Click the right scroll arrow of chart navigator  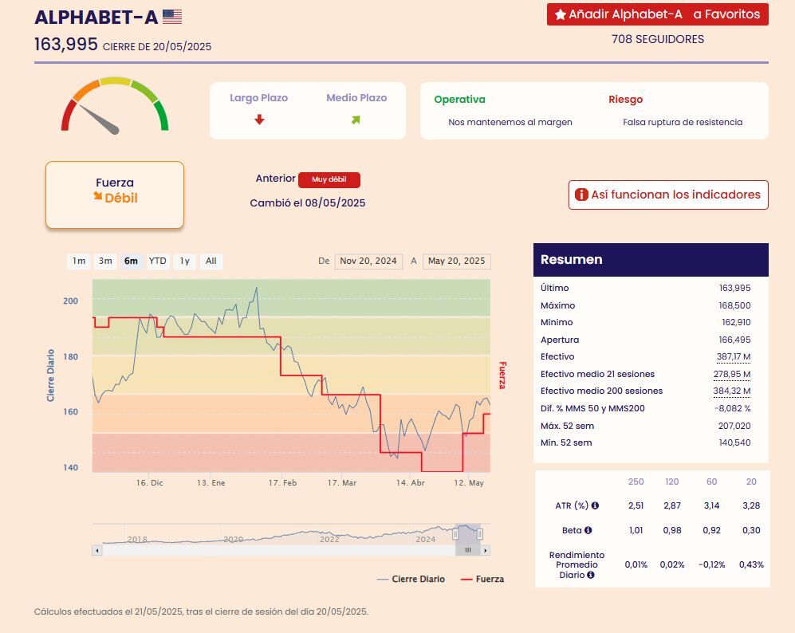(x=486, y=550)
